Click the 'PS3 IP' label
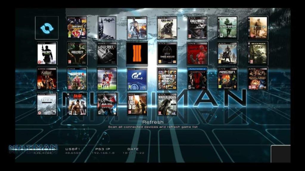 [x=103, y=149]
